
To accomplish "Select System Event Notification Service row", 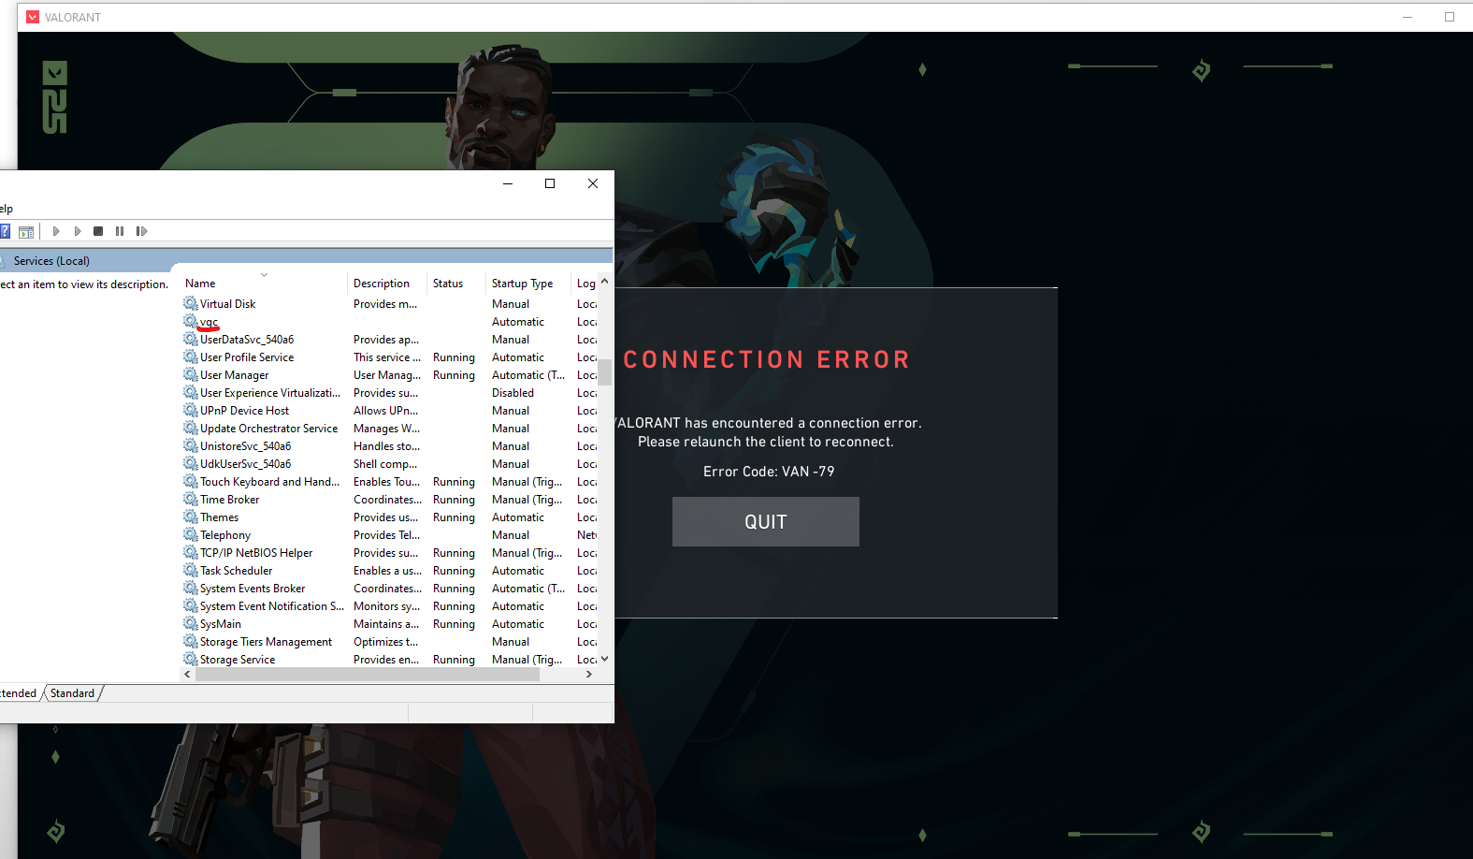I will (390, 606).
